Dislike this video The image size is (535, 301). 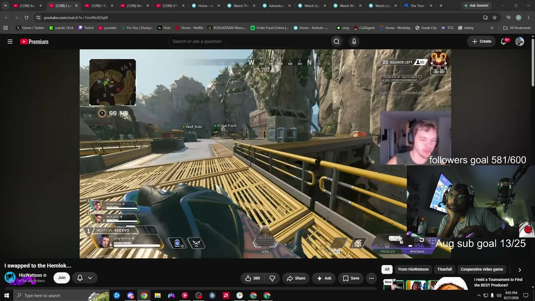click(273, 278)
